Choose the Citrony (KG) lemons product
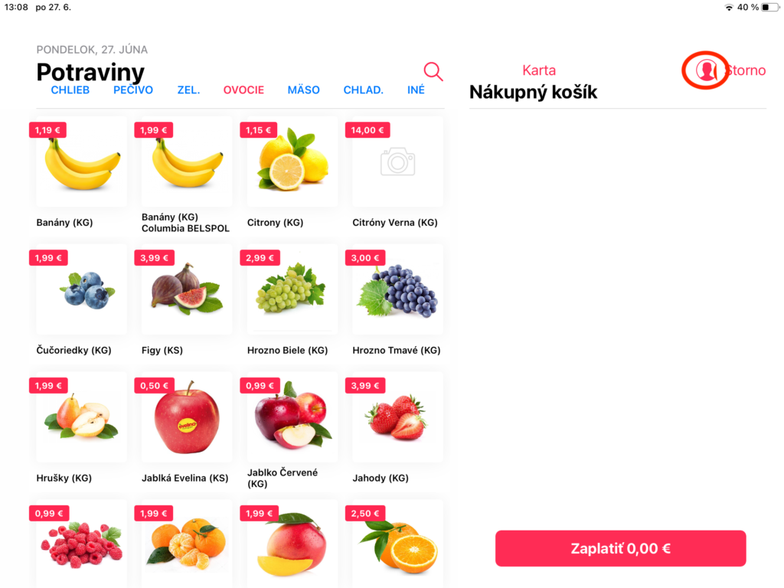Screen dimensions: 784x588 point(292,172)
